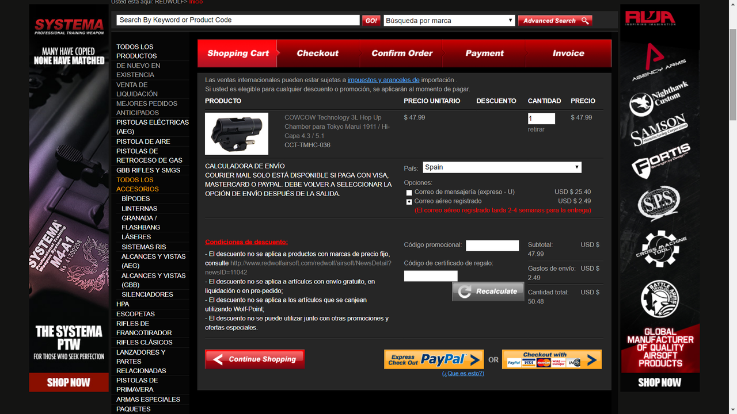The image size is (737, 414).
Task: Open ALCANCES Y VISTAS (AEG) subcategory
Action: pos(154,261)
